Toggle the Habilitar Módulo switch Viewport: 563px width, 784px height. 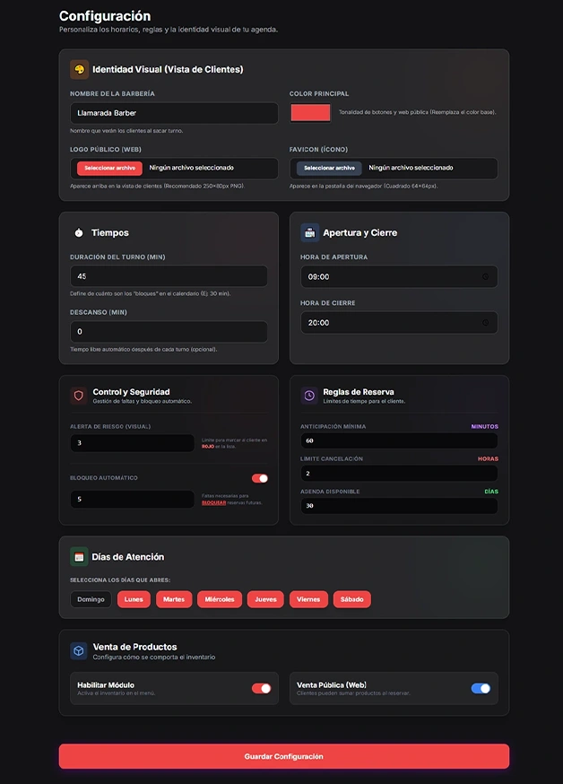[x=261, y=688]
